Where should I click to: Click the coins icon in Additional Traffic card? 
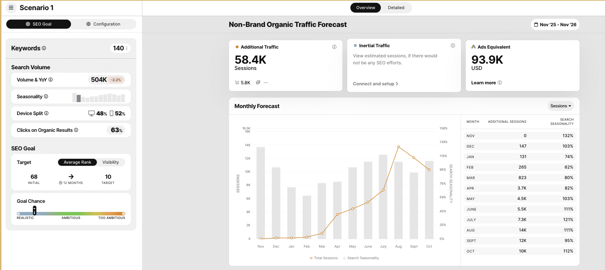pyautogui.click(x=258, y=83)
